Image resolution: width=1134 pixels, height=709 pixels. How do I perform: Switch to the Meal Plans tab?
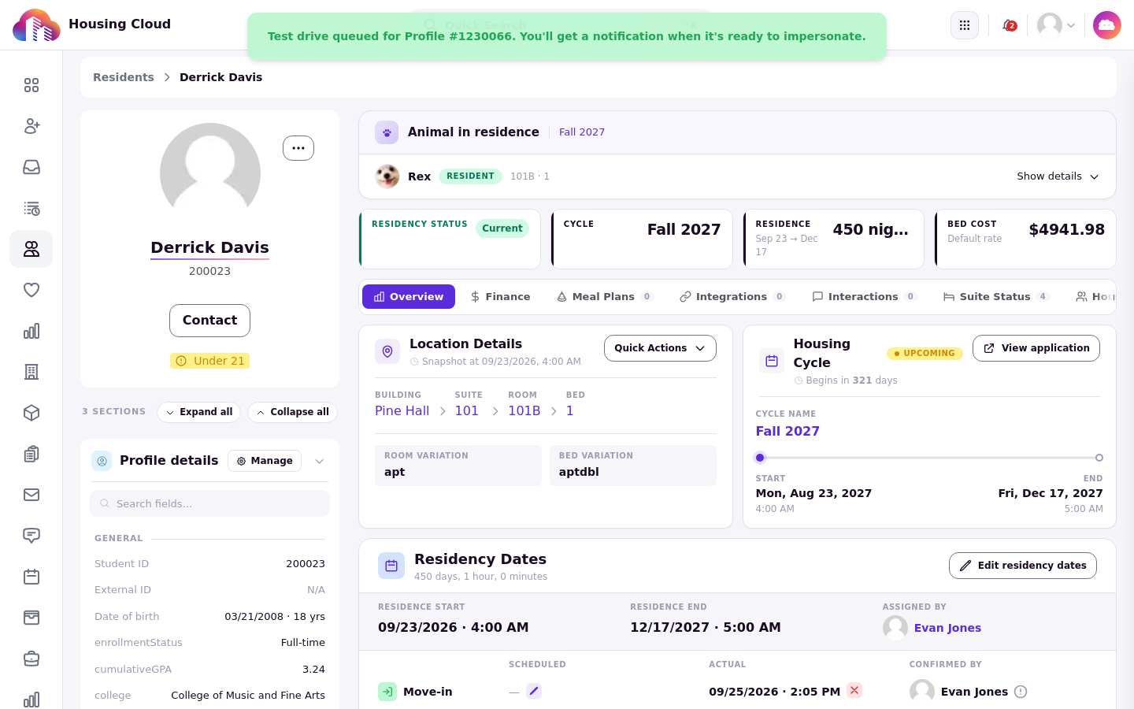pyautogui.click(x=605, y=297)
